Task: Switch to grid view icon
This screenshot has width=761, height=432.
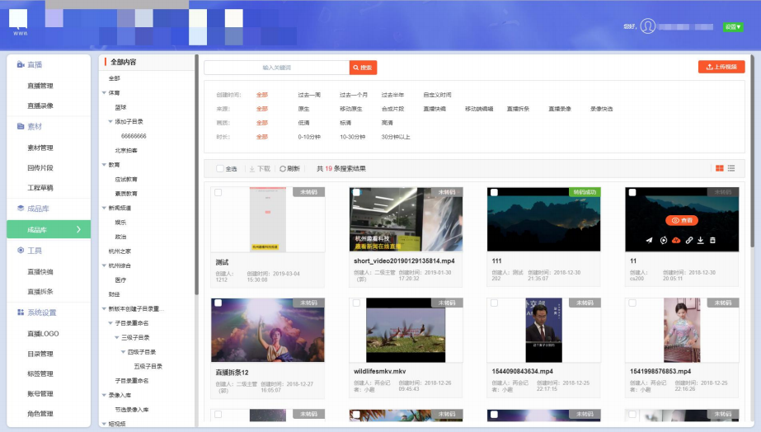Action: point(719,168)
